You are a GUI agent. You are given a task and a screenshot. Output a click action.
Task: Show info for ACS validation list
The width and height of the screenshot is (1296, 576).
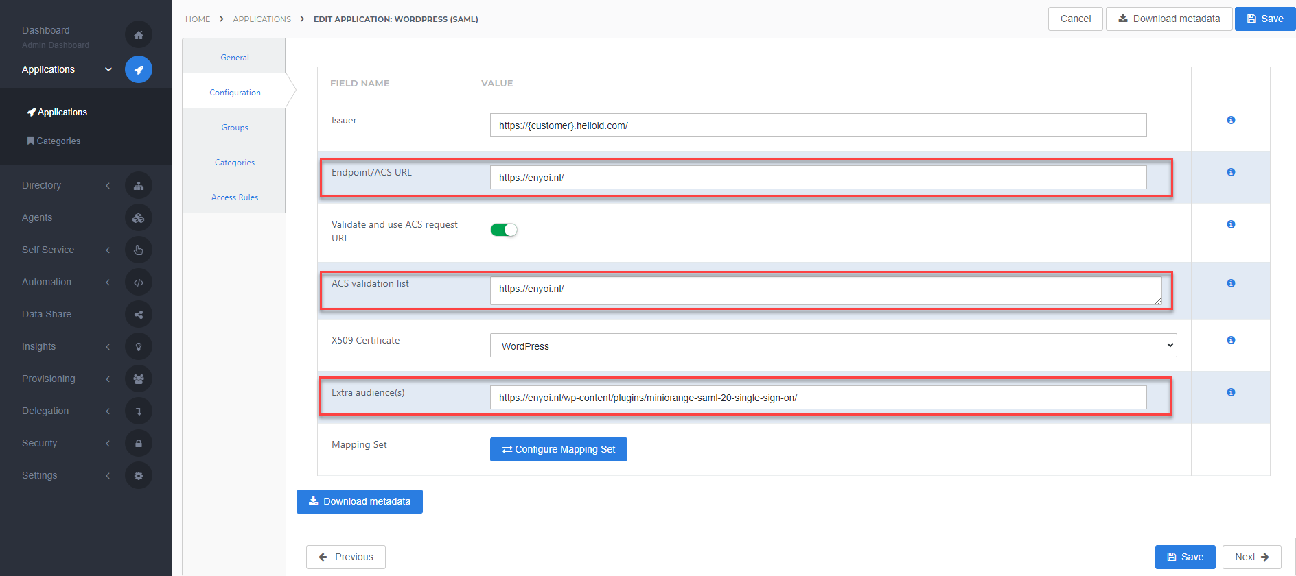(1231, 283)
